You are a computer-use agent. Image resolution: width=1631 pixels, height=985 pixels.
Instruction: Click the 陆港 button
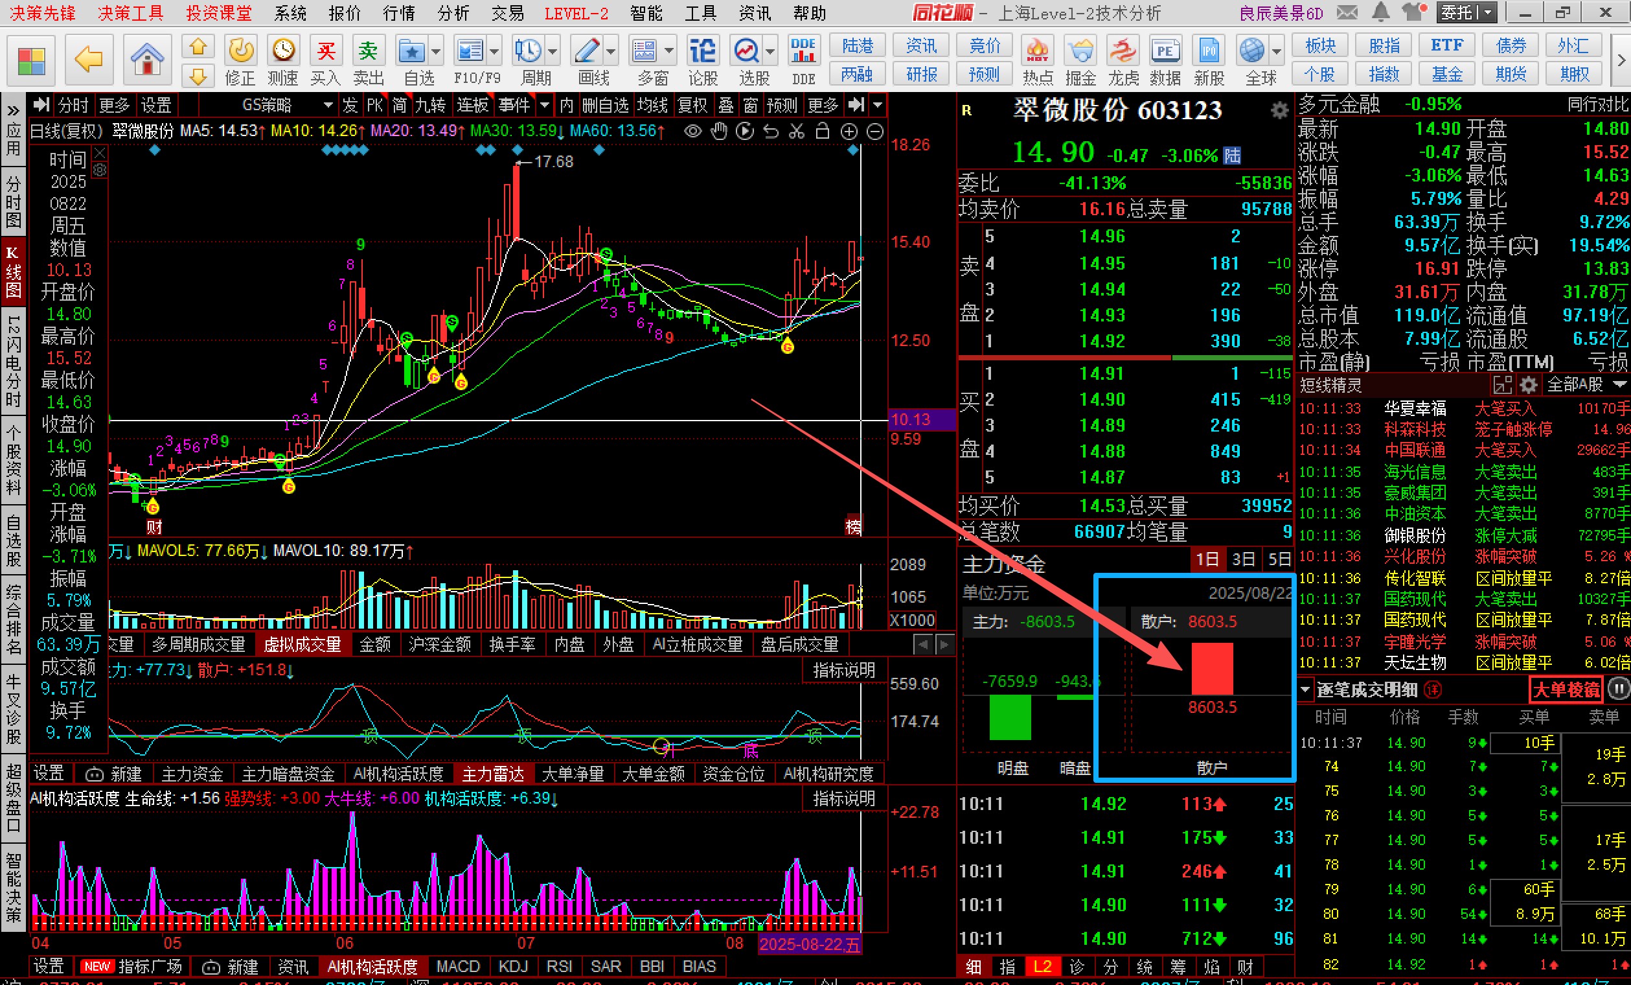pyautogui.click(x=858, y=46)
